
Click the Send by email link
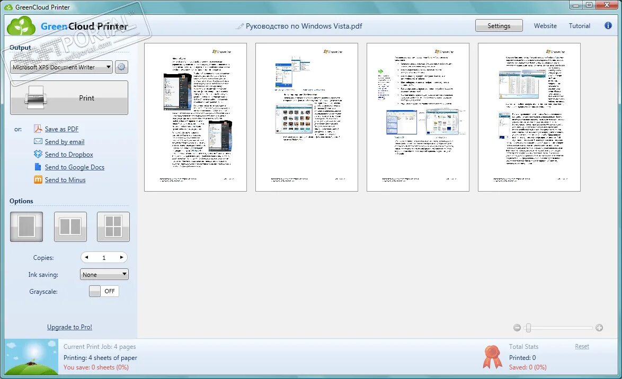[64, 141]
